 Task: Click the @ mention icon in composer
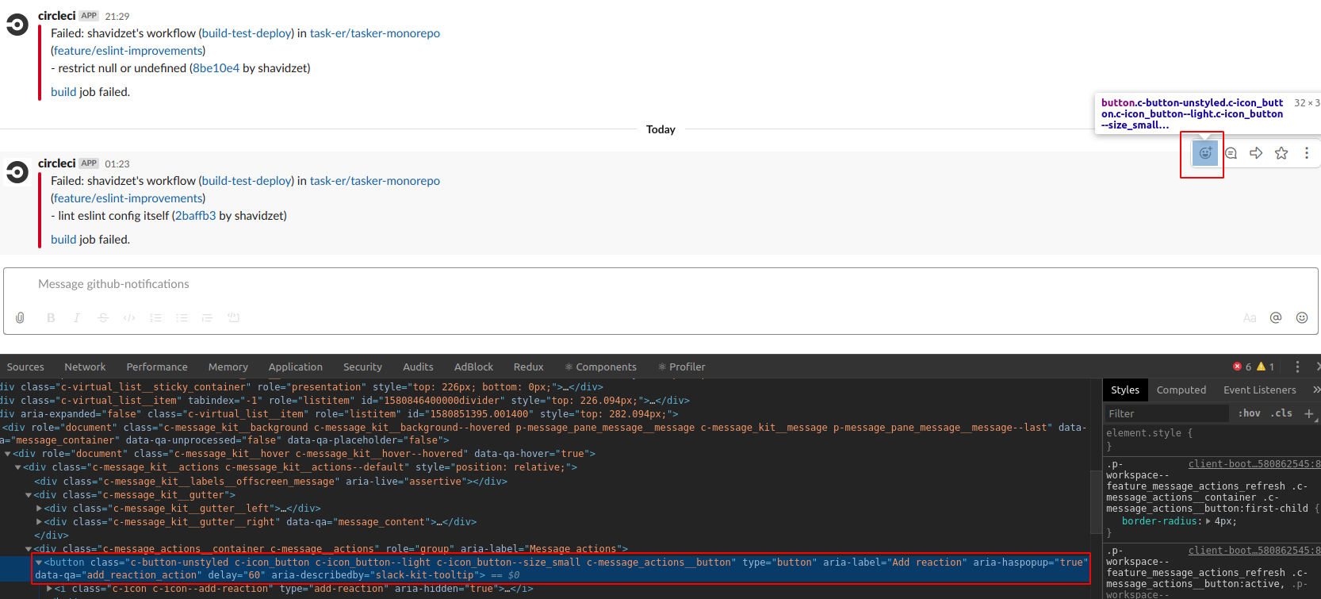[x=1276, y=317]
